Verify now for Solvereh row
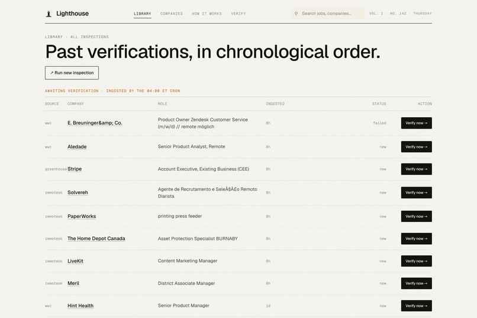The width and height of the screenshot is (477, 318). 417,192
